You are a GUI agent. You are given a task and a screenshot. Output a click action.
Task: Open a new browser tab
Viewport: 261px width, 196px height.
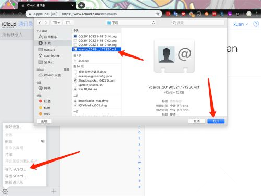[81, 5]
